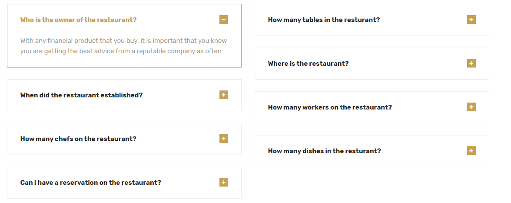The width and height of the screenshot is (511, 203).
Task: Click plus icon next to reservation question
Action: [224, 182]
